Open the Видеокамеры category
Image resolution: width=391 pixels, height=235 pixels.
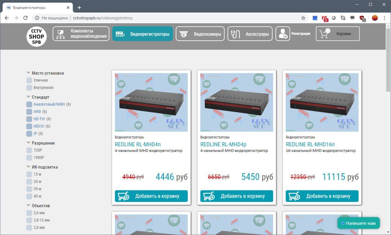click(200, 34)
